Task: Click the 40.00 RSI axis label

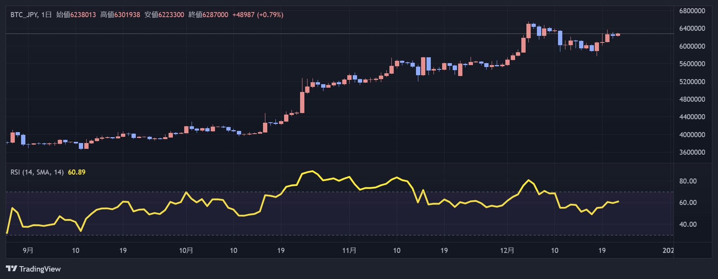Action: coord(688,224)
